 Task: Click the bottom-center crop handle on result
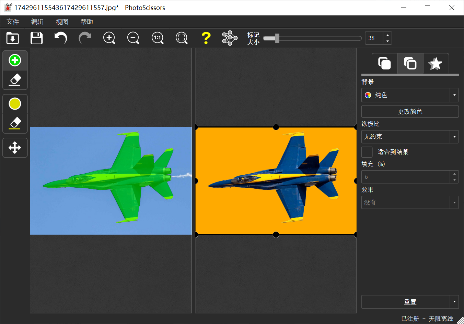pyautogui.click(x=276, y=235)
